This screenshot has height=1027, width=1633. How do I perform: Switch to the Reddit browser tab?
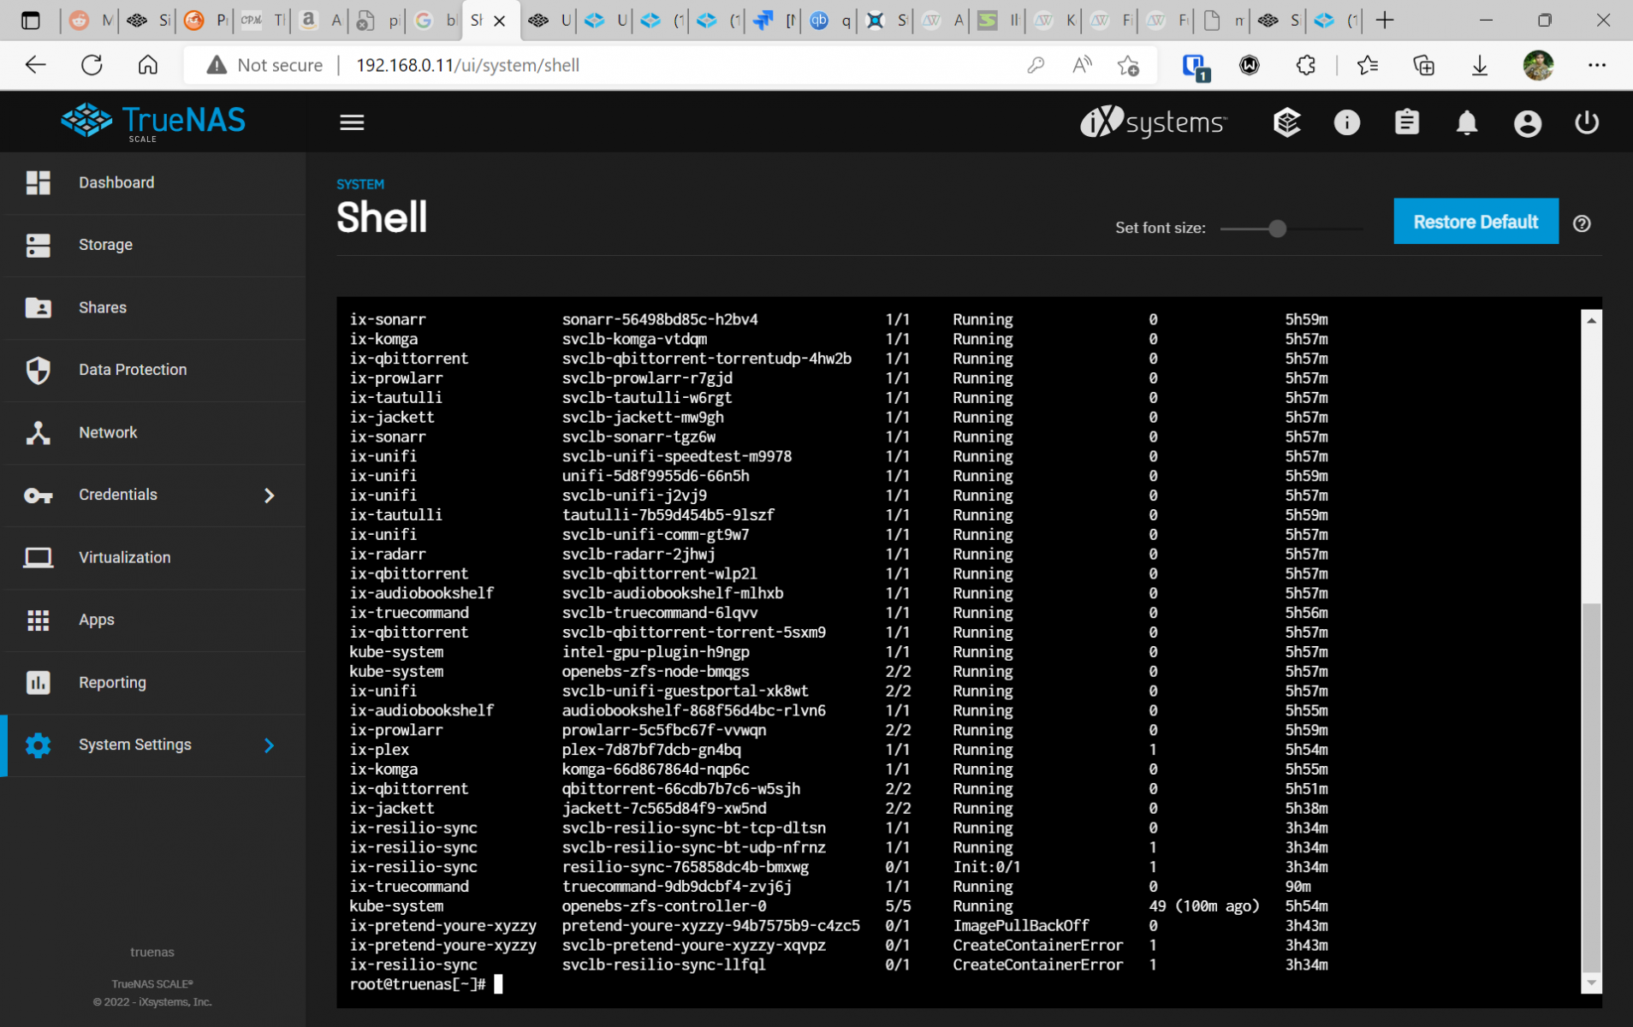pyautogui.click(x=89, y=21)
